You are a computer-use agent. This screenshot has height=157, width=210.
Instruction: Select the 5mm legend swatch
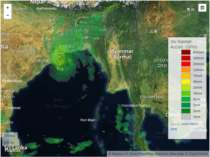tap(186, 99)
